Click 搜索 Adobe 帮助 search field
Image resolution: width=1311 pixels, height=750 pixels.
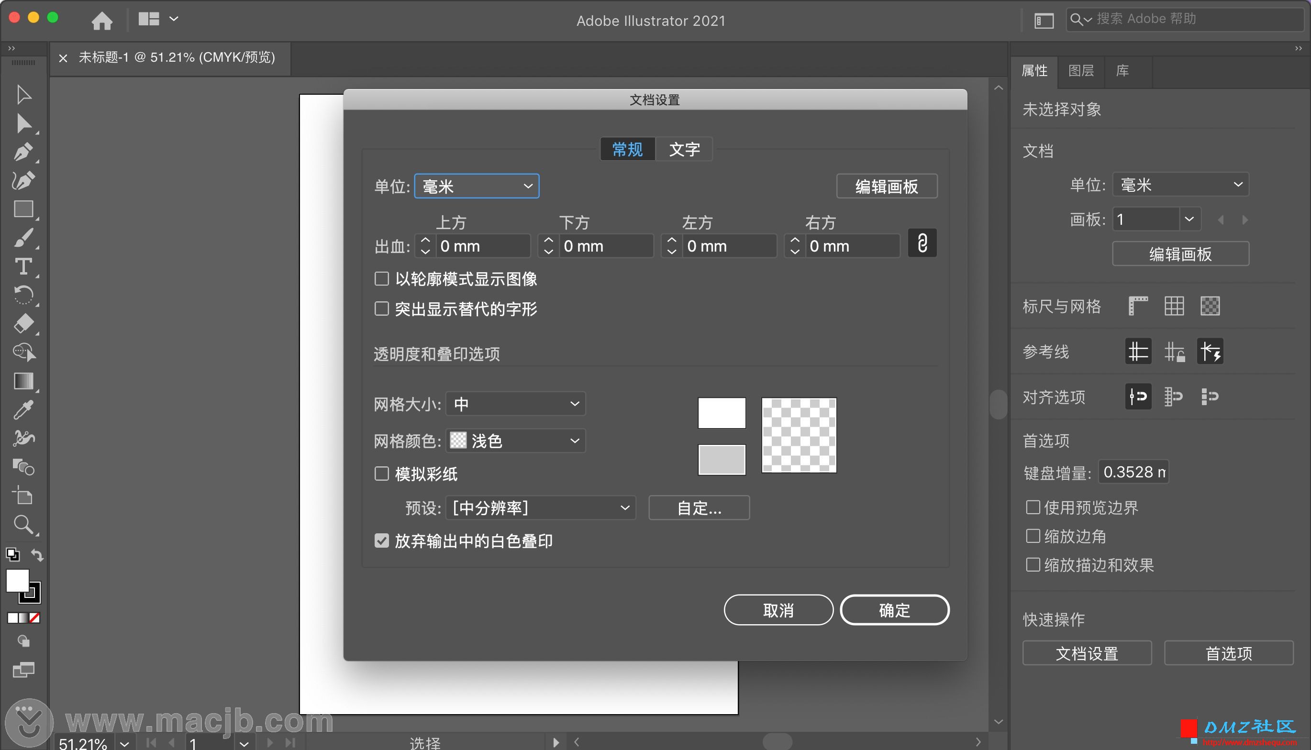tap(1185, 20)
